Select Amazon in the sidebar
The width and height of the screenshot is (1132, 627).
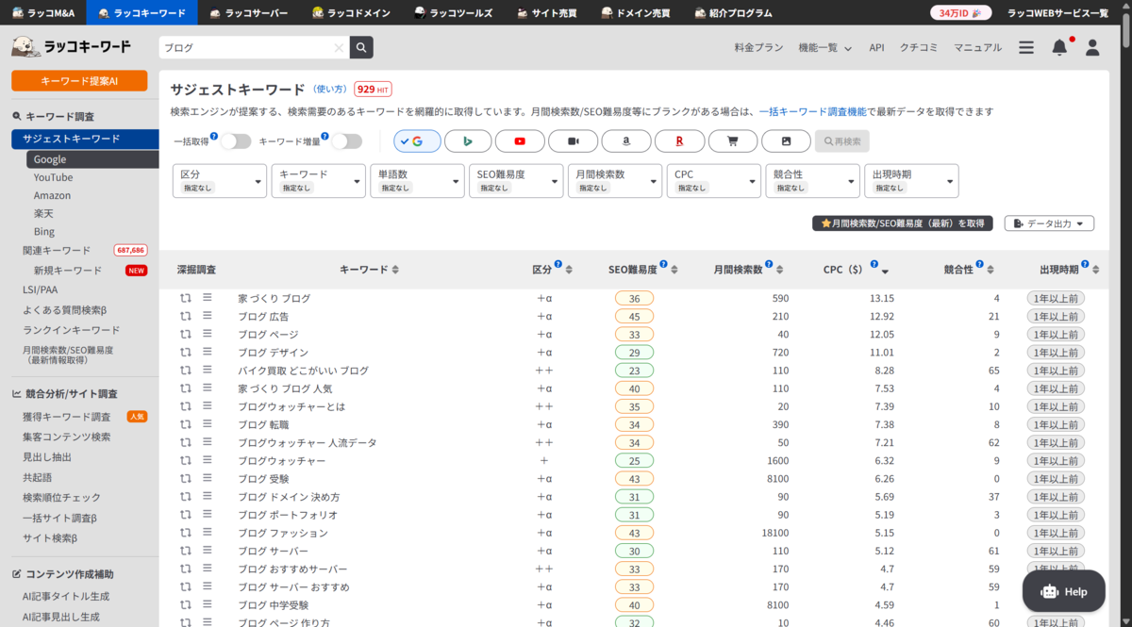point(52,195)
